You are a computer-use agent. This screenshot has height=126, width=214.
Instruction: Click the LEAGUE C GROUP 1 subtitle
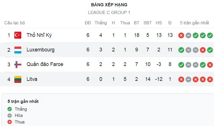click(109, 13)
